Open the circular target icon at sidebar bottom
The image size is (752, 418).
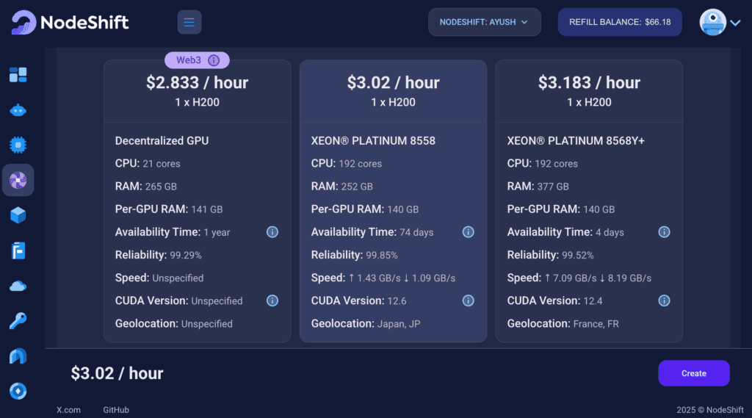[18, 391]
